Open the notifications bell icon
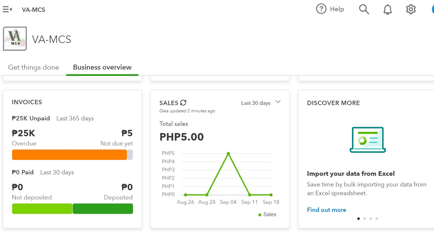The height and width of the screenshot is (239, 434). click(x=388, y=10)
